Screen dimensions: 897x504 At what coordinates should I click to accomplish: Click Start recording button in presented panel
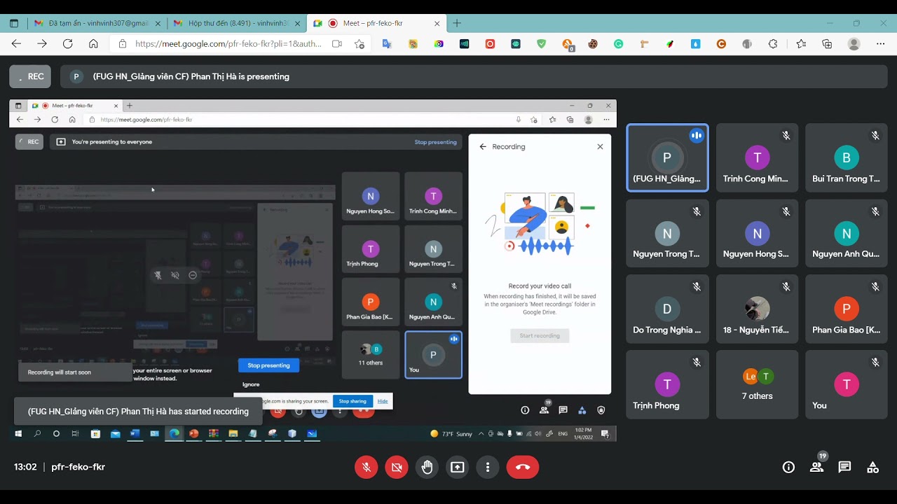pyautogui.click(x=540, y=336)
